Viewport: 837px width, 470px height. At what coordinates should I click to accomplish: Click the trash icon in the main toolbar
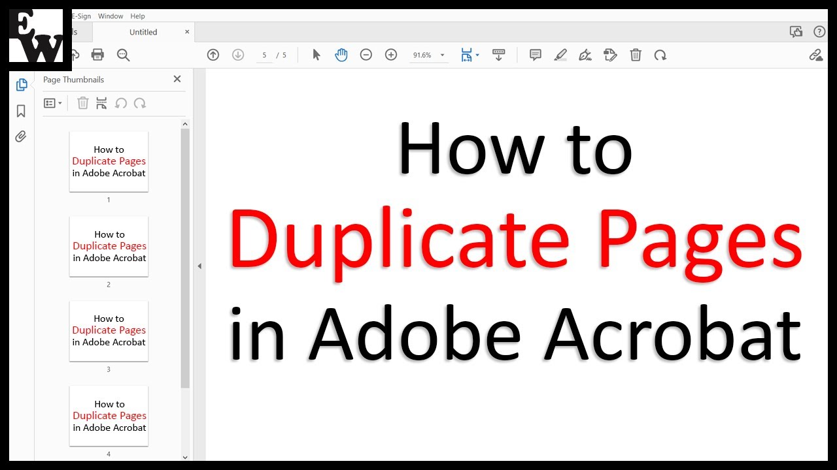636,55
